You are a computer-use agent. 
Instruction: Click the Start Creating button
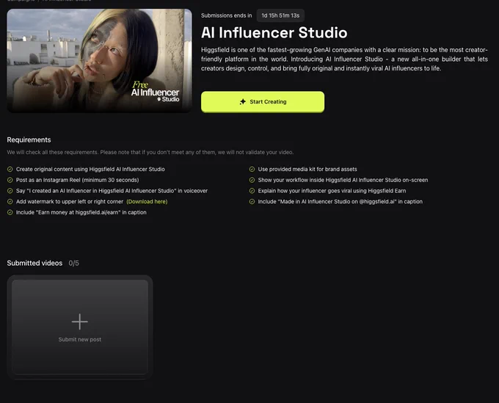tap(263, 102)
